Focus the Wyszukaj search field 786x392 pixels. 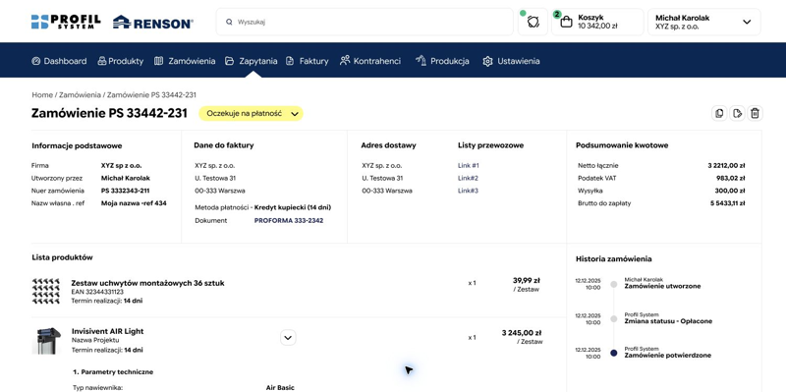pos(365,22)
